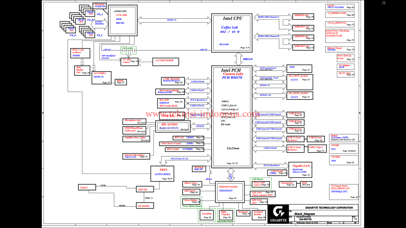The image size is (406, 228).
Task: Click the 'SPI Flash 512KB SPI' box
Action: click(99, 6)
